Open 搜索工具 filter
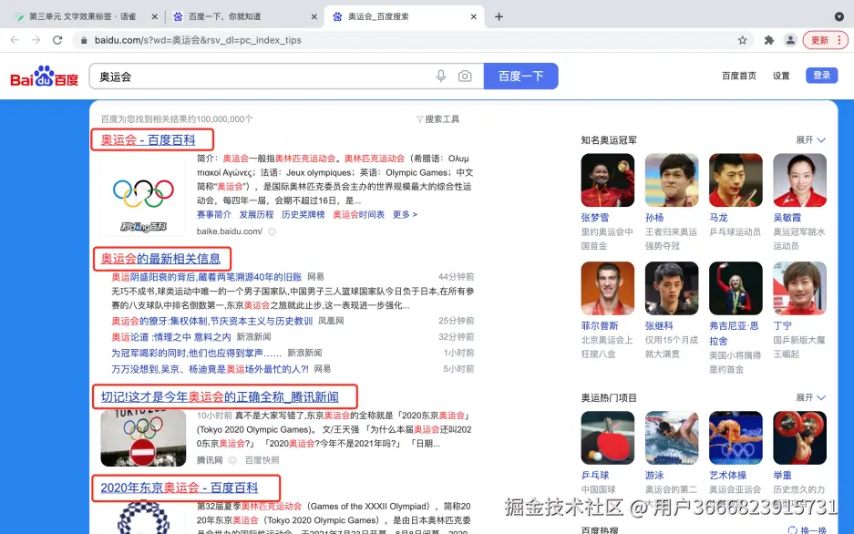 pos(437,119)
